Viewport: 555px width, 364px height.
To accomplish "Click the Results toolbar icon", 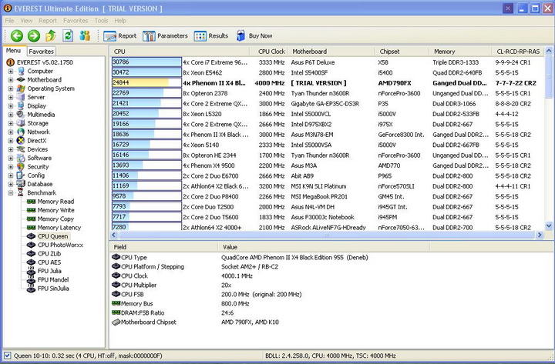I will pyautogui.click(x=200, y=35).
